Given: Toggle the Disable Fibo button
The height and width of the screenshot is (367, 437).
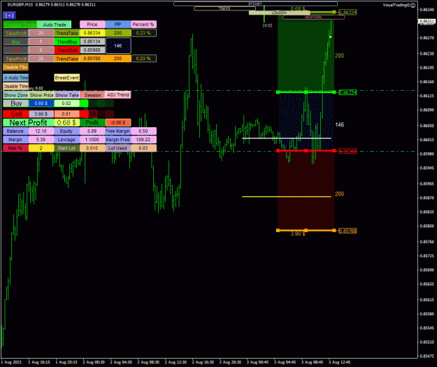Looking at the screenshot, I should [15, 67].
